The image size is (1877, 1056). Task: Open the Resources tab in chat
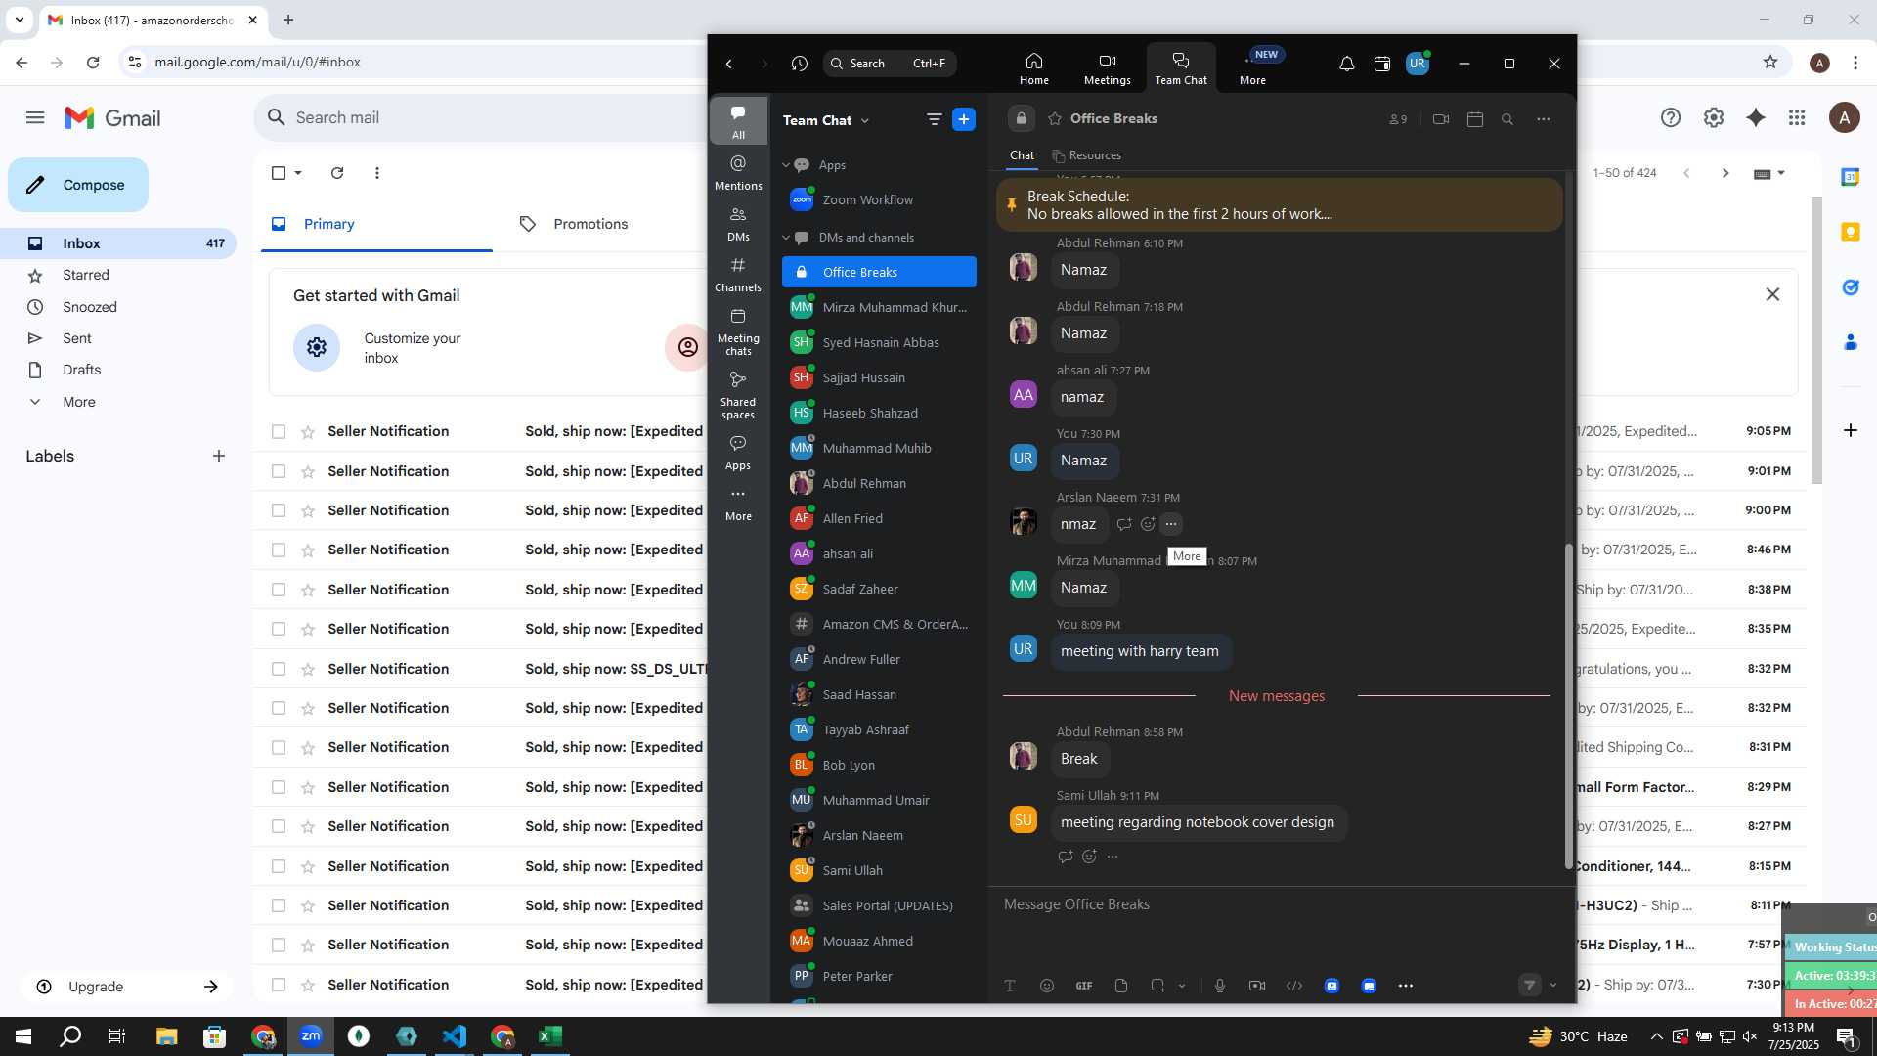(x=1086, y=155)
